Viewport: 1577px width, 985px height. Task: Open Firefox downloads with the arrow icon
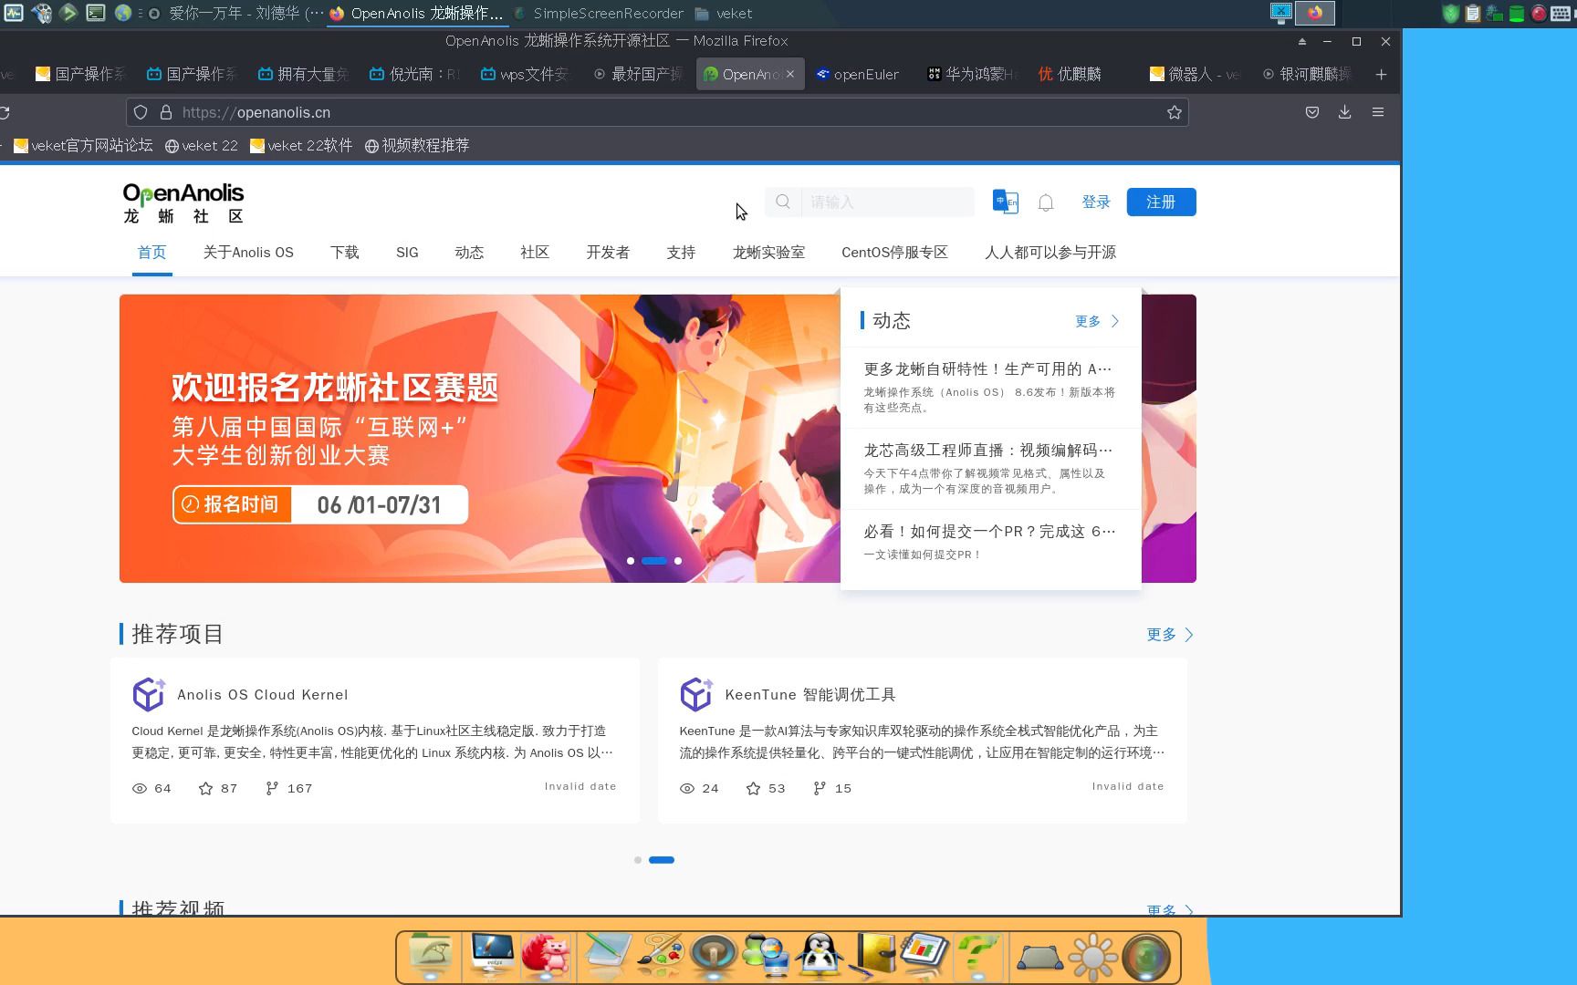tap(1343, 112)
